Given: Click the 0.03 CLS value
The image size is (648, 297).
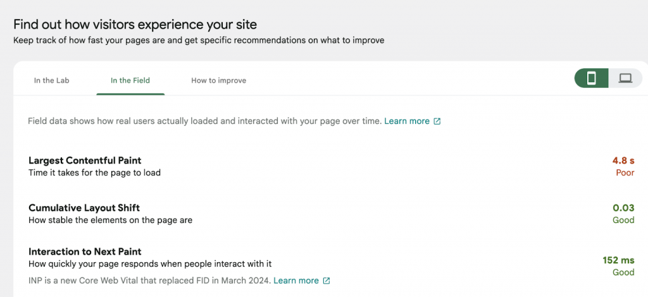Looking at the screenshot, I should [x=623, y=208].
